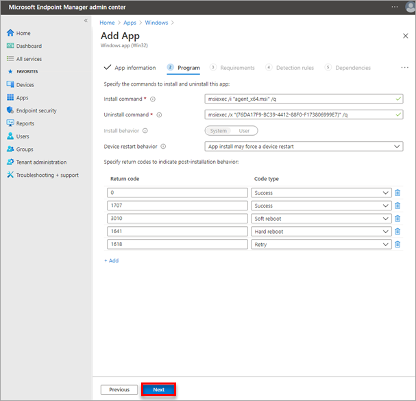
Task: Click the Previous button
Action: 119,389
